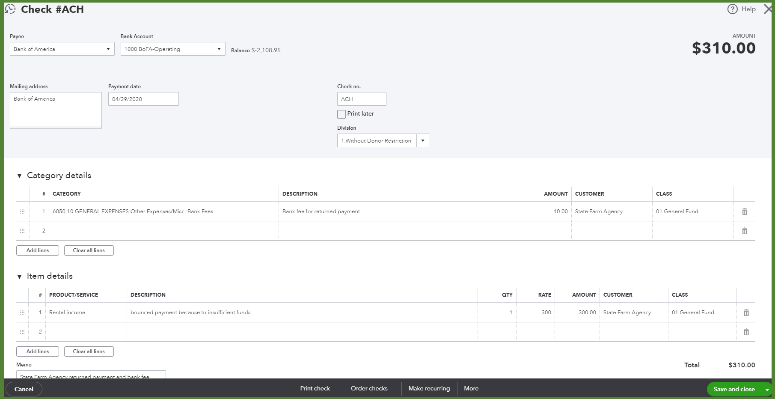775x399 pixels.
Task: Click the Rental income product cell
Action: pos(86,313)
